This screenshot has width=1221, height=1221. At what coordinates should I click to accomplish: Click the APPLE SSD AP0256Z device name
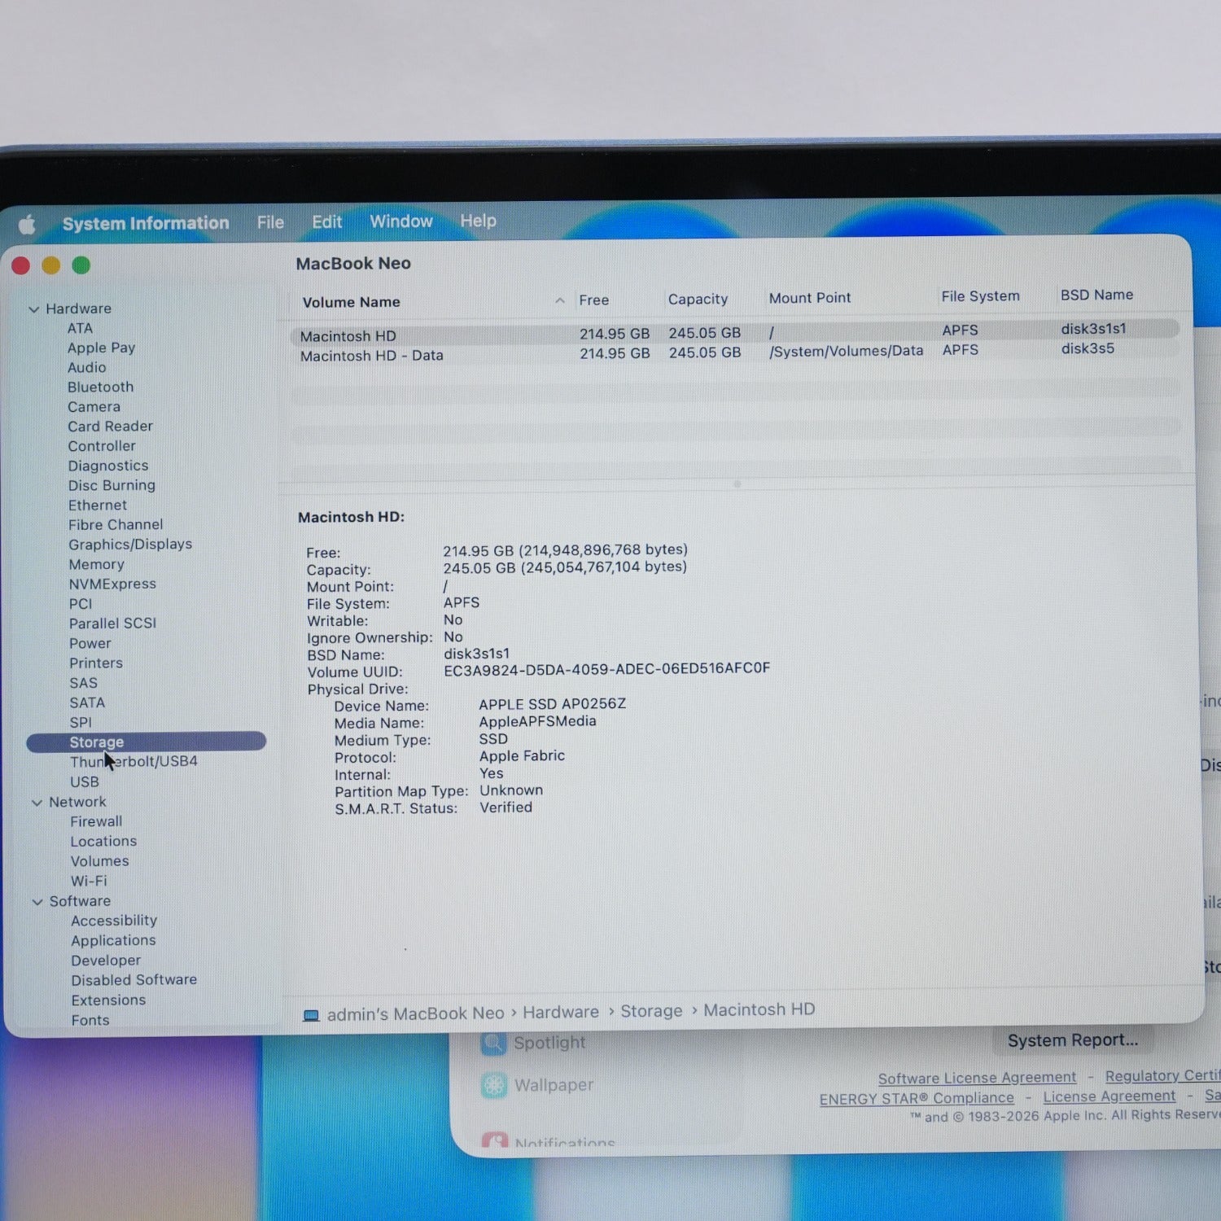[552, 704]
